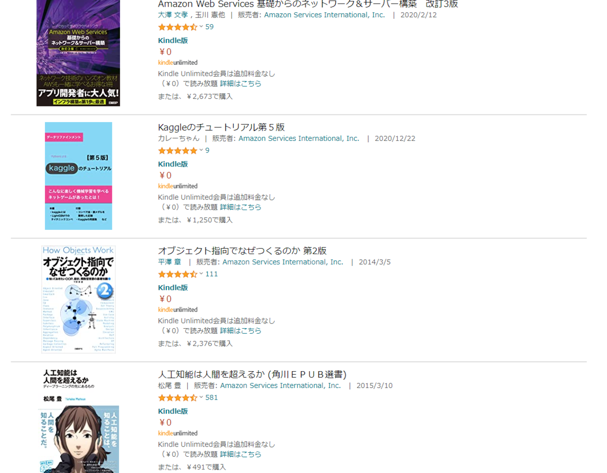Click kindleunlimited logo under Kaggle tutorial

point(178,186)
